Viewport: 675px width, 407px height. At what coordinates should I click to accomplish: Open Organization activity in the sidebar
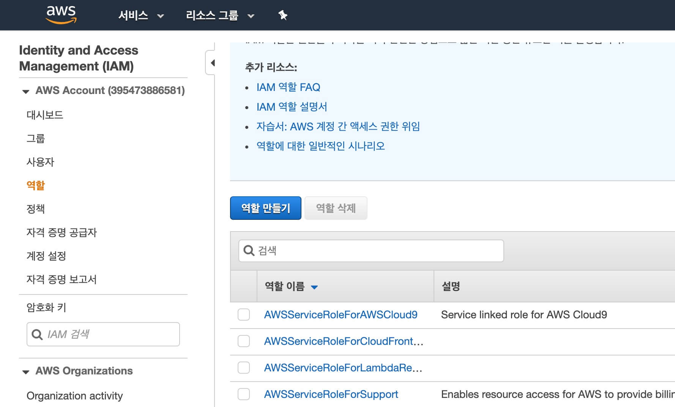click(75, 396)
